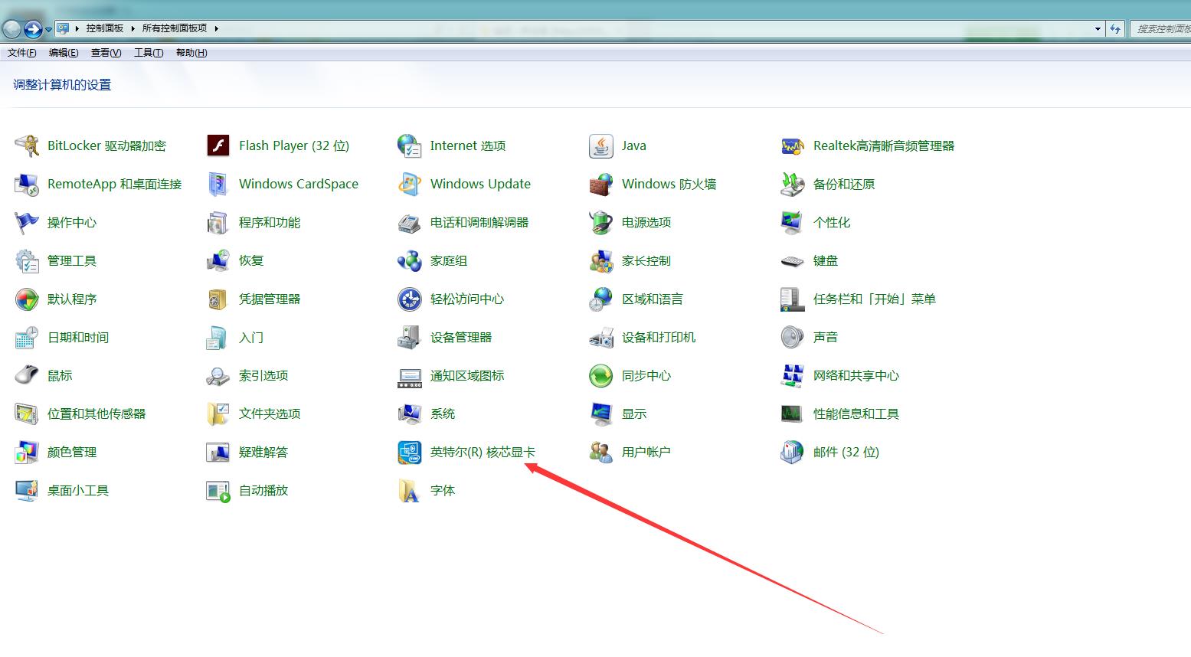Open the Java coffee cup icon
The height and width of the screenshot is (657, 1191).
pos(601,145)
